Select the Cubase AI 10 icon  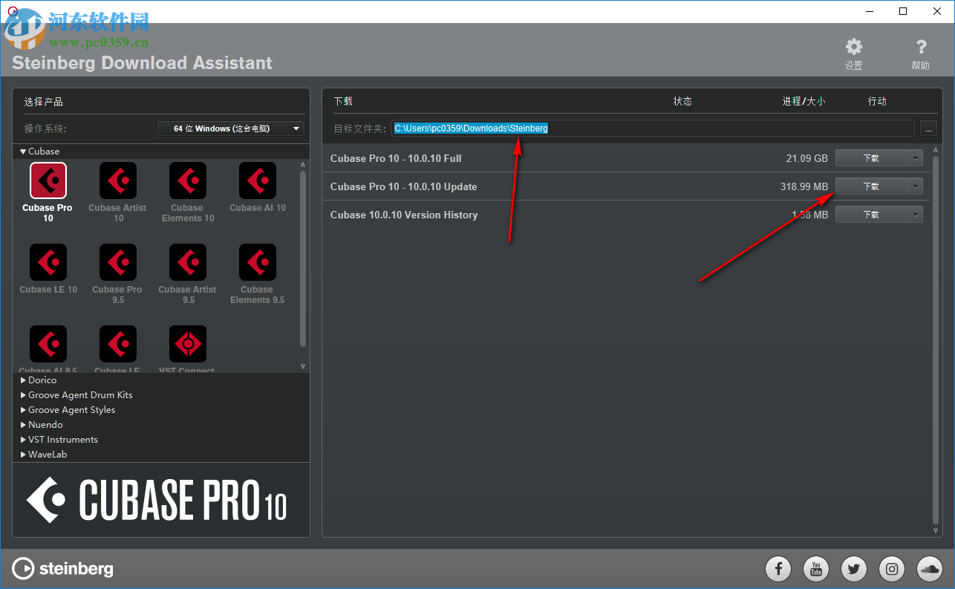coord(257,180)
